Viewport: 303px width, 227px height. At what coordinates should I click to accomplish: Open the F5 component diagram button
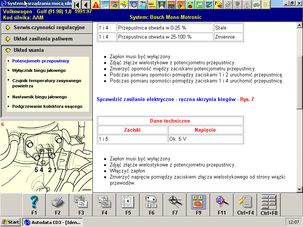(x=128, y=205)
